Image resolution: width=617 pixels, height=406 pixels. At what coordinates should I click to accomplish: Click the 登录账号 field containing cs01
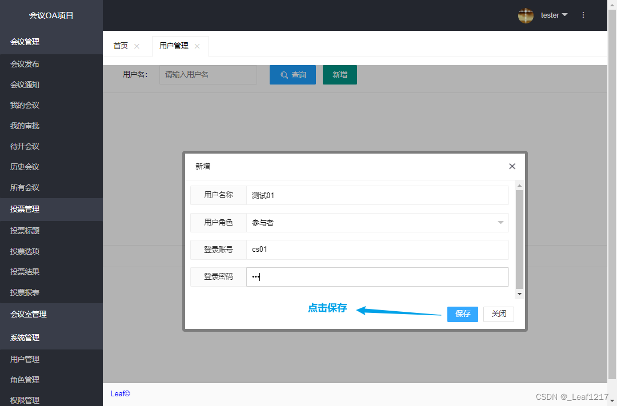378,250
